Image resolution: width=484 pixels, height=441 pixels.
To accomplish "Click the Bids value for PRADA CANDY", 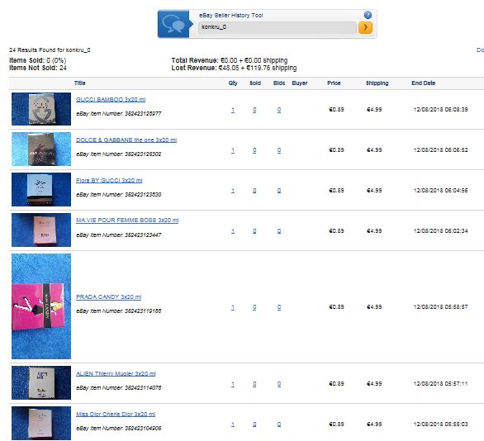I will click(x=279, y=307).
